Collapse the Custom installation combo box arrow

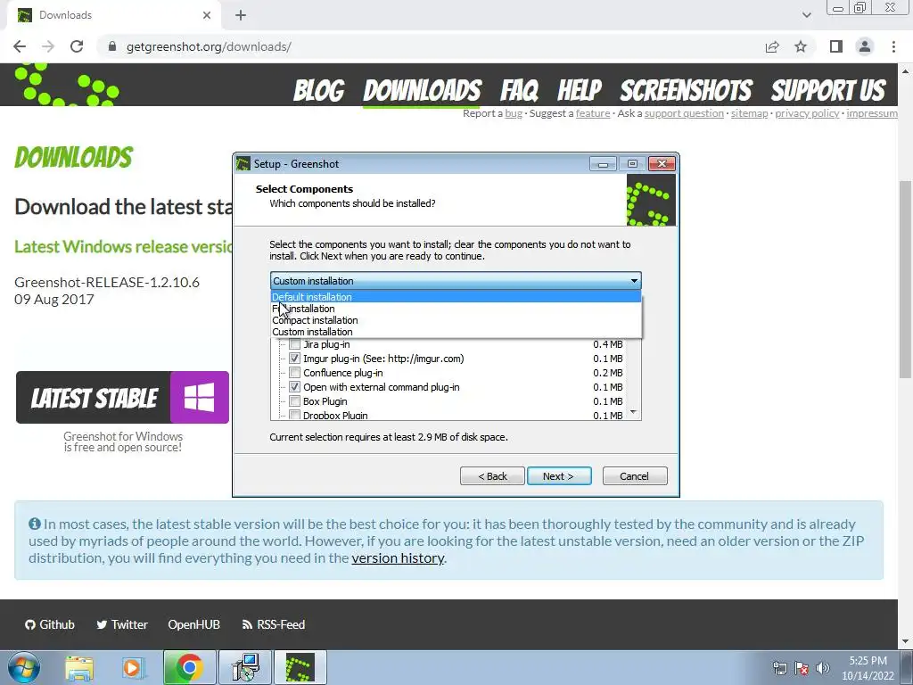coord(634,281)
